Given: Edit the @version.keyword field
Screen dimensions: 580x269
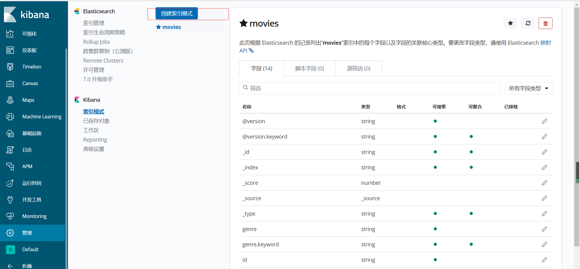Looking at the screenshot, I should click(544, 136).
